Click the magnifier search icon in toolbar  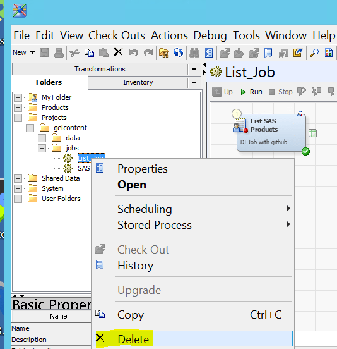pyautogui.click(x=314, y=53)
